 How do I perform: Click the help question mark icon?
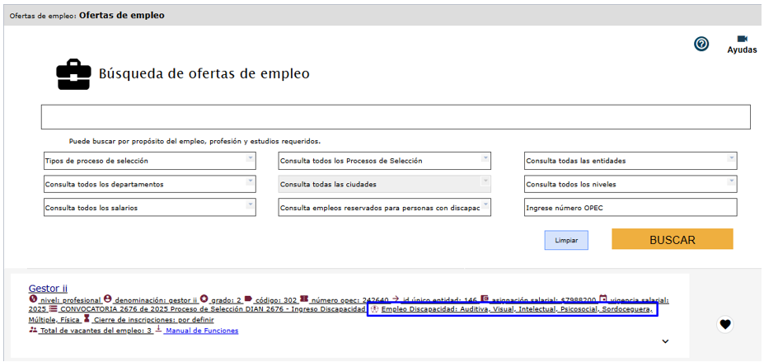[x=701, y=44]
